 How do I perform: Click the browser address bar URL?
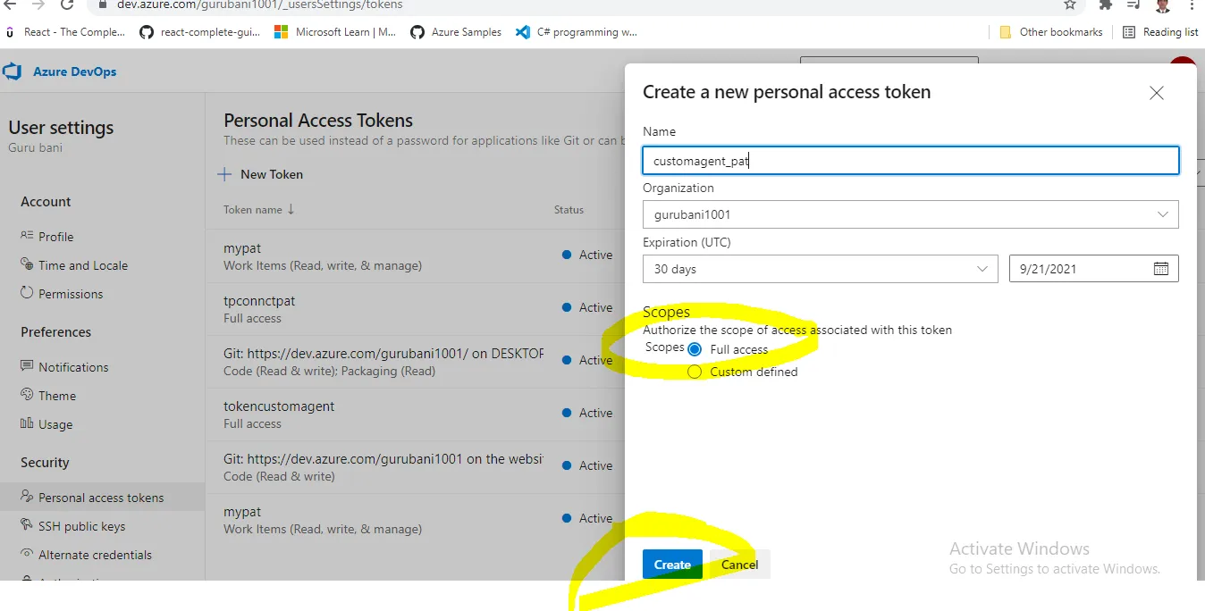(x=259, y=5)
